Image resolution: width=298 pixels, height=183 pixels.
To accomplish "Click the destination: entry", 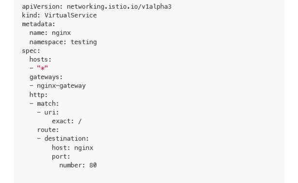I will (x=66, y=138).
